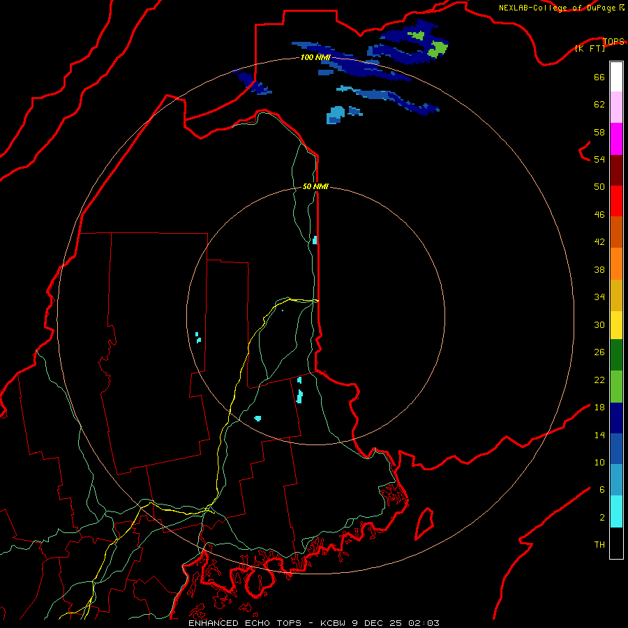
Task: Click the bright red swatch between 50 and 46
Action: (616, 201)
